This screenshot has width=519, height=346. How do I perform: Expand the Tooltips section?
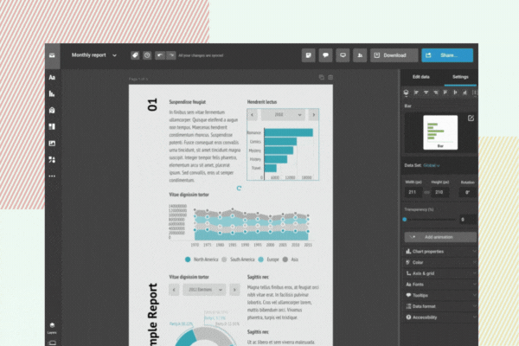(x=440, y=295)
